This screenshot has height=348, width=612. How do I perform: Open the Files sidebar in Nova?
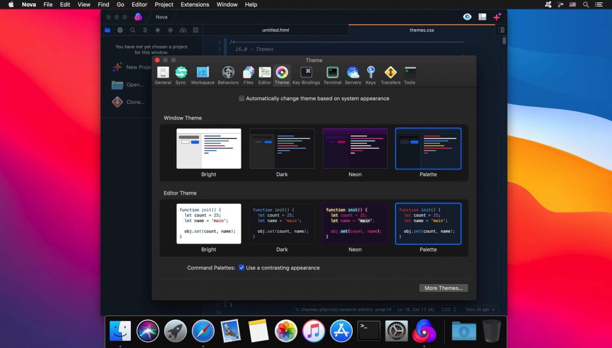click(108, 29)
